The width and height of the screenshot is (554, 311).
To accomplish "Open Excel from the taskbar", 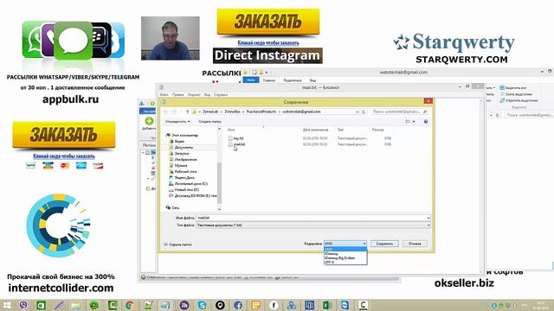I will [x=327, y=305].
